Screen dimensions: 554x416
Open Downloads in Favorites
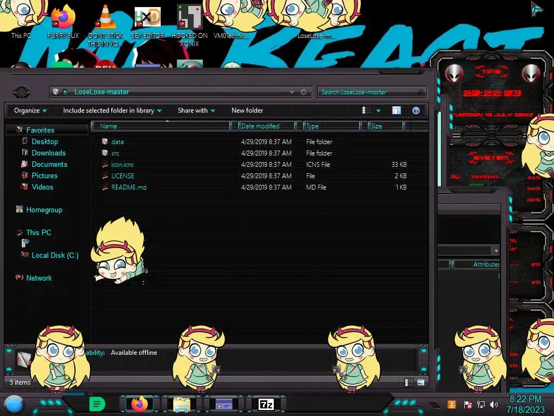point(49,153)
